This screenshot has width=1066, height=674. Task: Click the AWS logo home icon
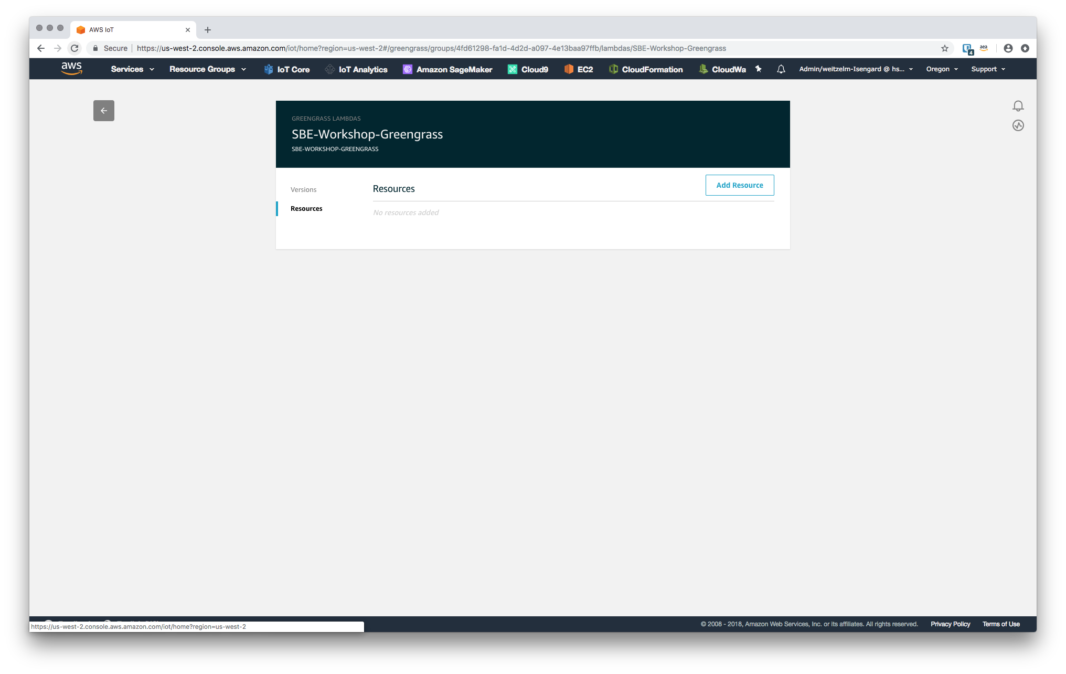point(72,69)
